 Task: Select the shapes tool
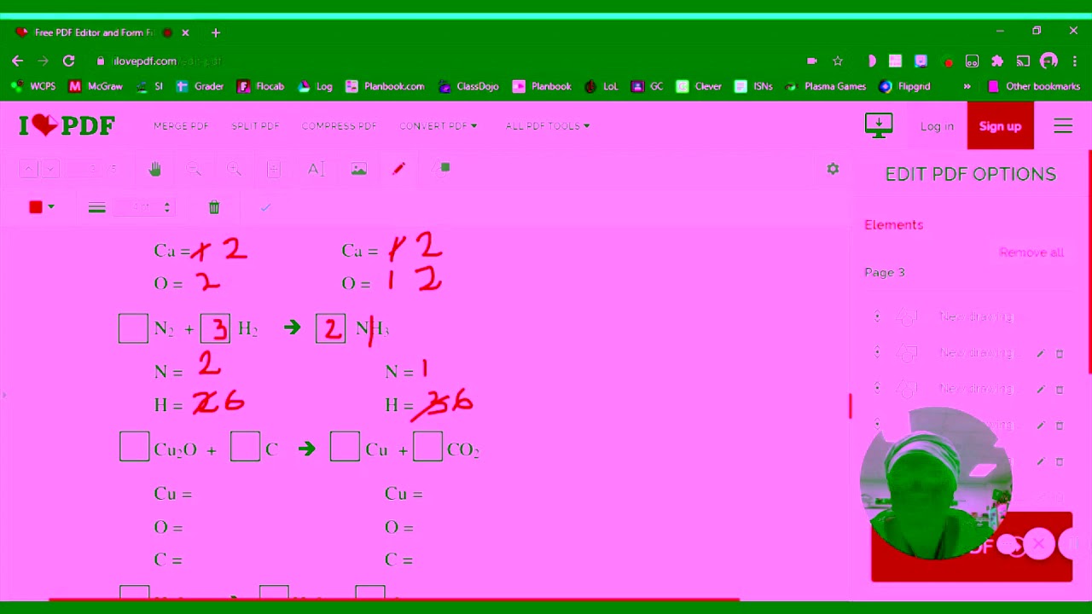pos(442,169)
